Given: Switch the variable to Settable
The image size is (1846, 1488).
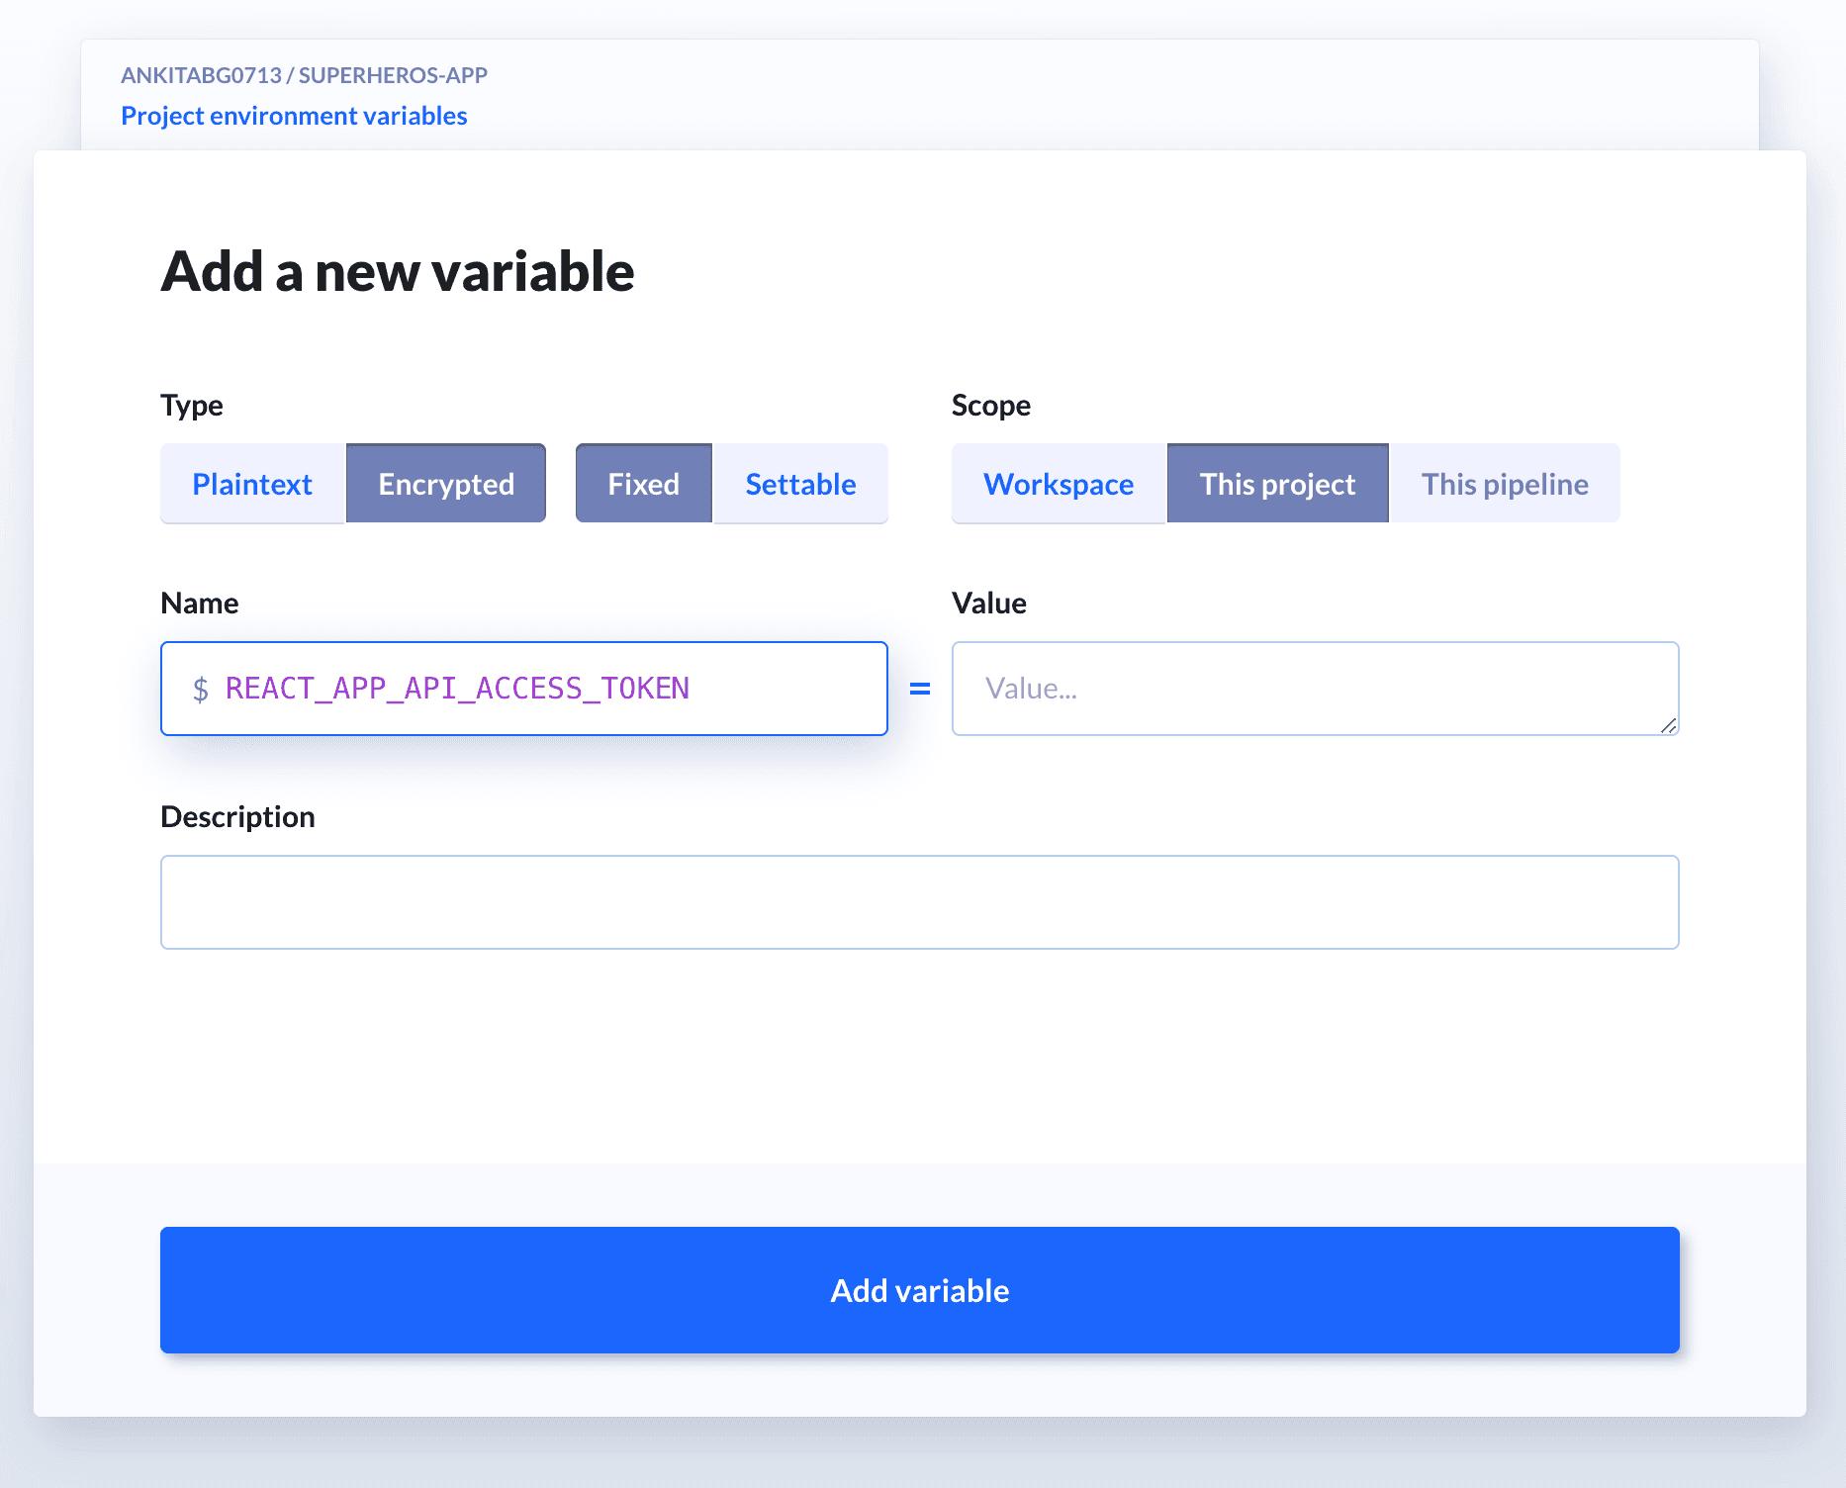Looking at the screenshot, I should click(799, 484).
